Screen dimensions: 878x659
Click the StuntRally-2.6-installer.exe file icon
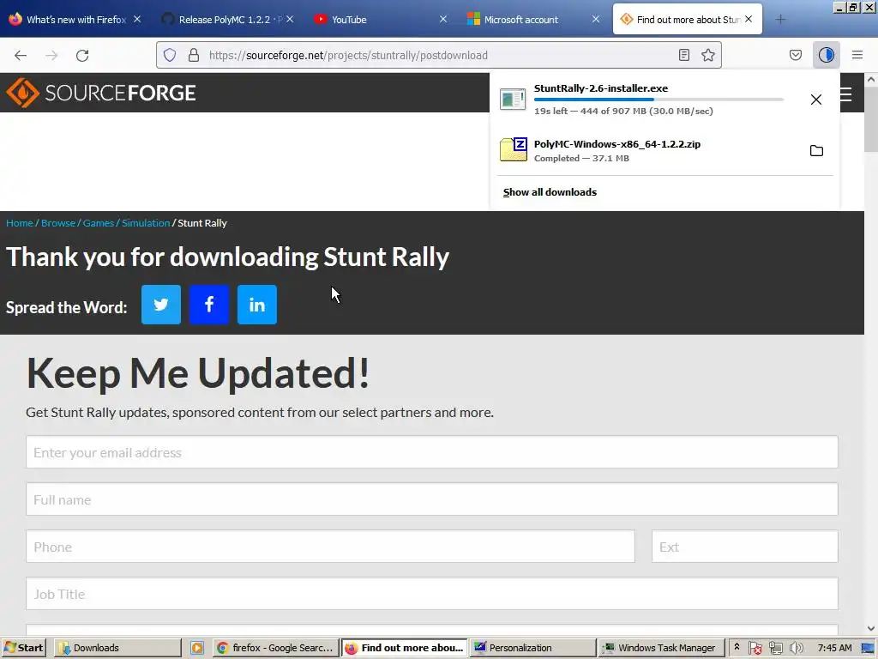(513, 100)
